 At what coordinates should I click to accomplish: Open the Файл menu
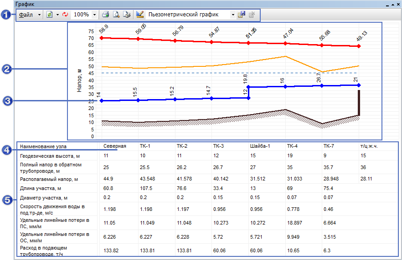point(26,15)
